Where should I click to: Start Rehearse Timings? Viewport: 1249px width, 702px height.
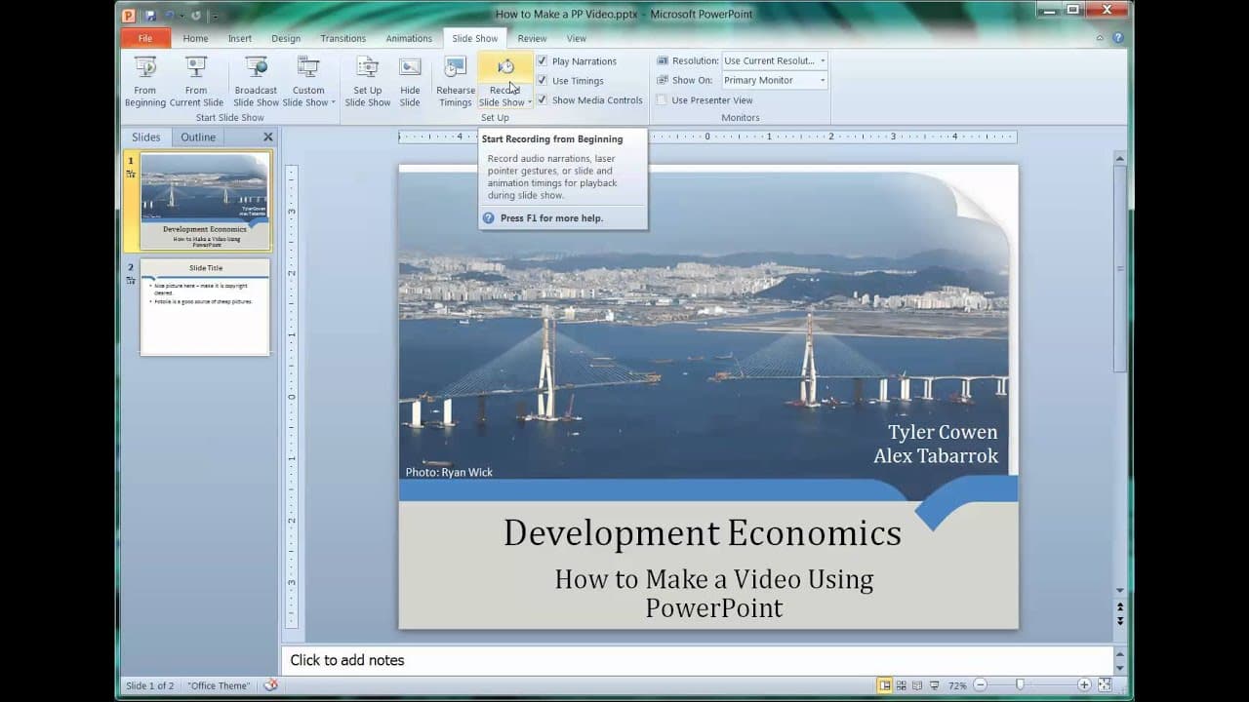455,82
